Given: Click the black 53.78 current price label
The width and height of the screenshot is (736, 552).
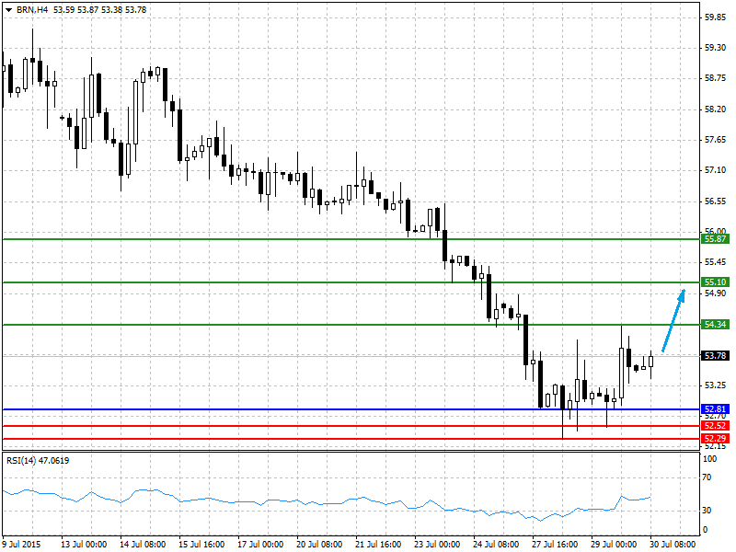Looking at the screenshot, I should (x=716, y=356).
